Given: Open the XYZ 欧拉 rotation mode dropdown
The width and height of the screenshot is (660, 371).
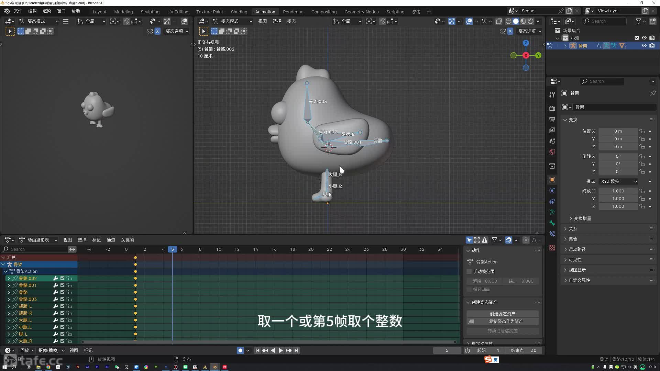Looking at the screenshot, I should (618, 181).
